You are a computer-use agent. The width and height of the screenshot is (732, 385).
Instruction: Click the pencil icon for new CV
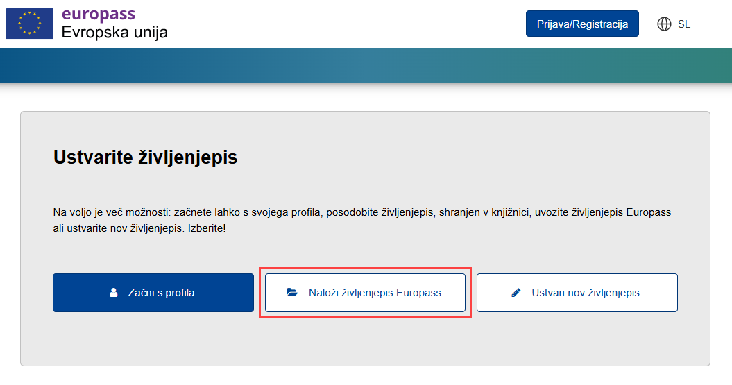point(516,293)
